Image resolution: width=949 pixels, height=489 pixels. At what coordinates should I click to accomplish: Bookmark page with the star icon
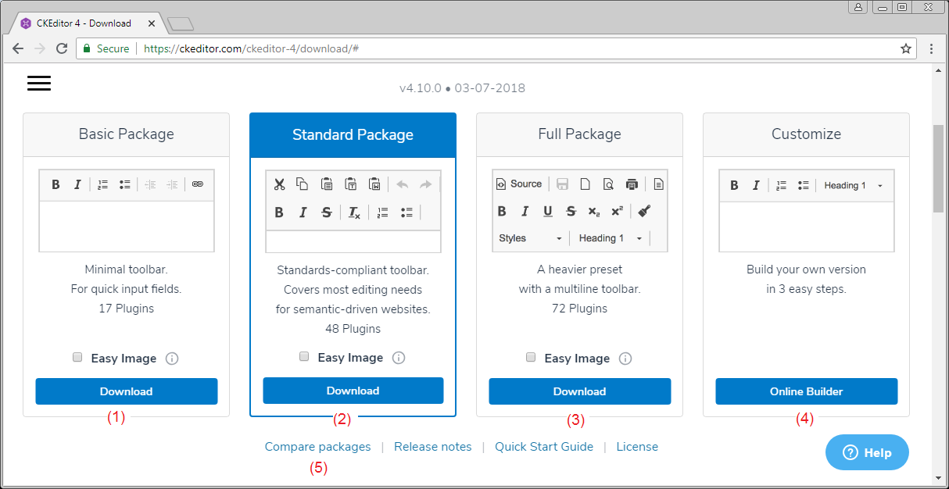pyautogui.click(x=906, y=48)
